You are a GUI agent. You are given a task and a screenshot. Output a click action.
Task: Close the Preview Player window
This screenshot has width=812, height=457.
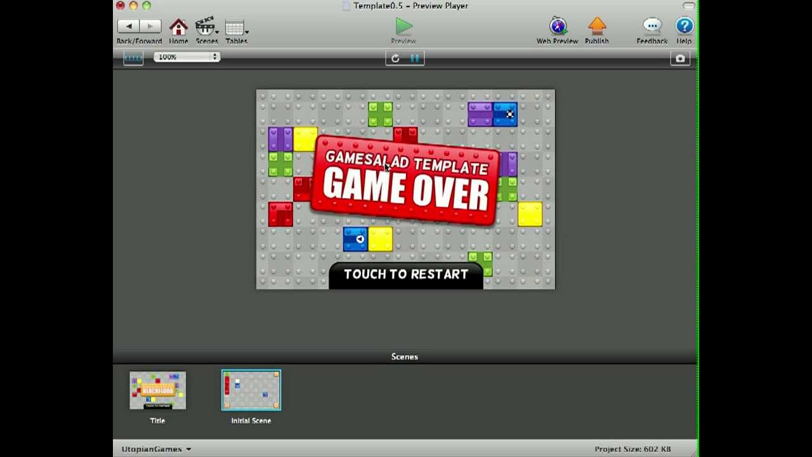pyautogui.click(x=121, y=6)
